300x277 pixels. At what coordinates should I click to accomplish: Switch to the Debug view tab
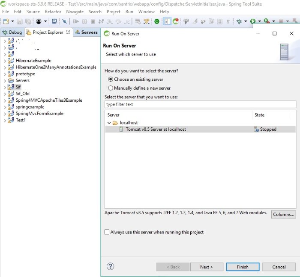tap(12, 32)
